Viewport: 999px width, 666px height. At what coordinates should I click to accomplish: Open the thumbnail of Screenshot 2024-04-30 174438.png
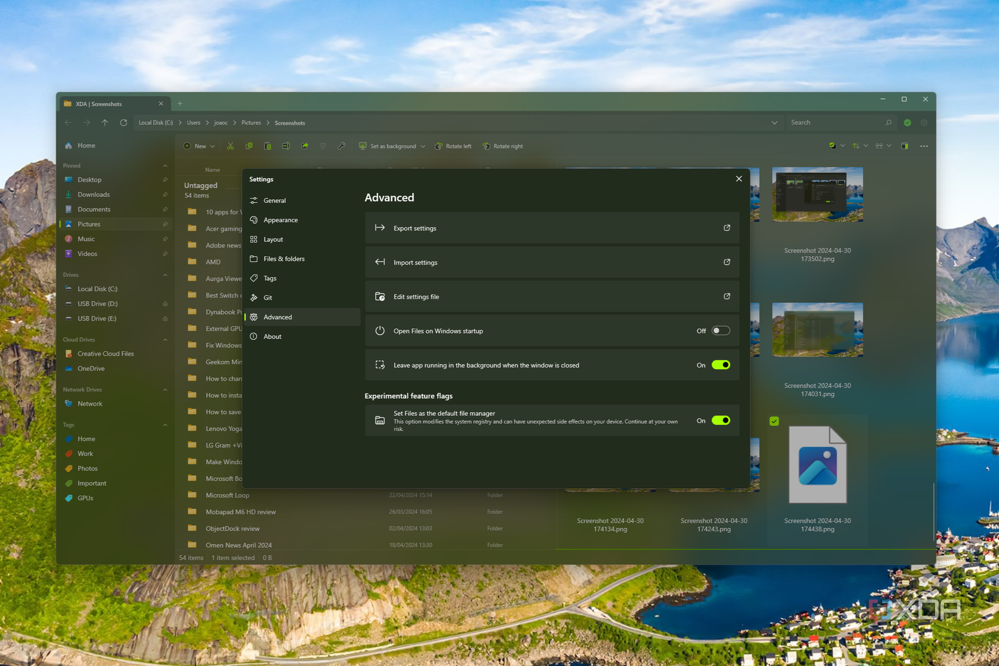(x=817, y=464)
